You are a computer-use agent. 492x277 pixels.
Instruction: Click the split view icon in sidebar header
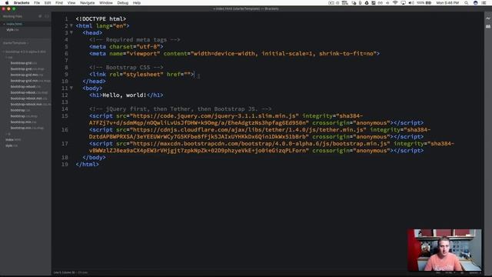point(47,16)
